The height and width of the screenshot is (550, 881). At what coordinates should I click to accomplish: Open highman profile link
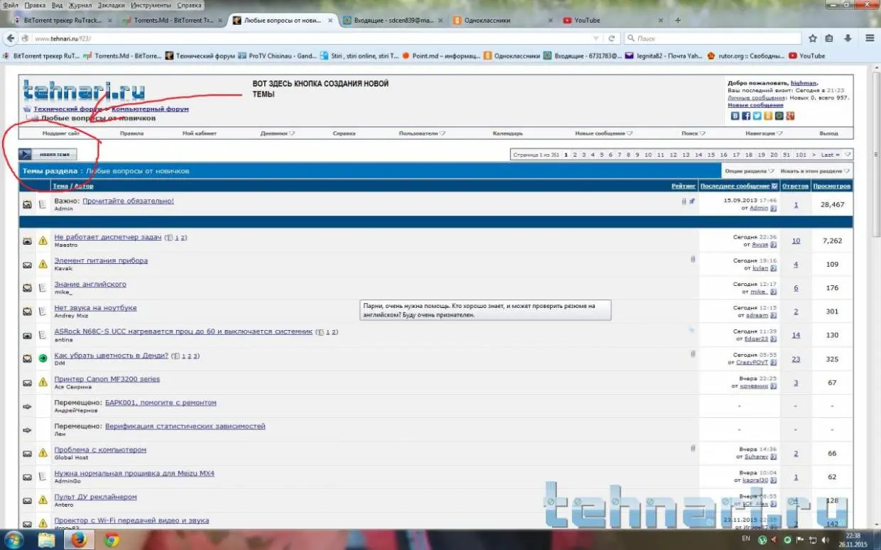click(805, 83)
